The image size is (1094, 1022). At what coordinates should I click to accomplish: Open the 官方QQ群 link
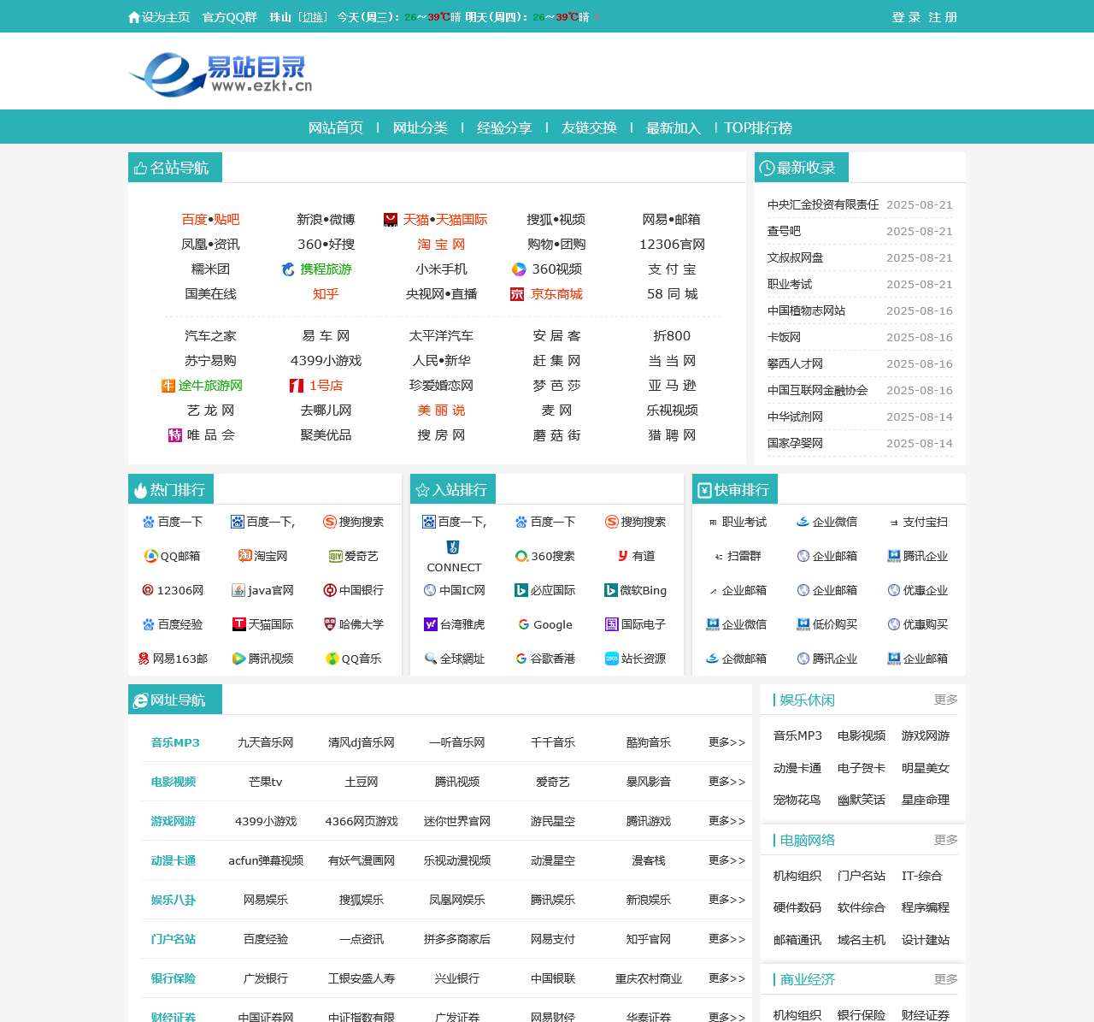pyautogui.click(x=229, y=17)
